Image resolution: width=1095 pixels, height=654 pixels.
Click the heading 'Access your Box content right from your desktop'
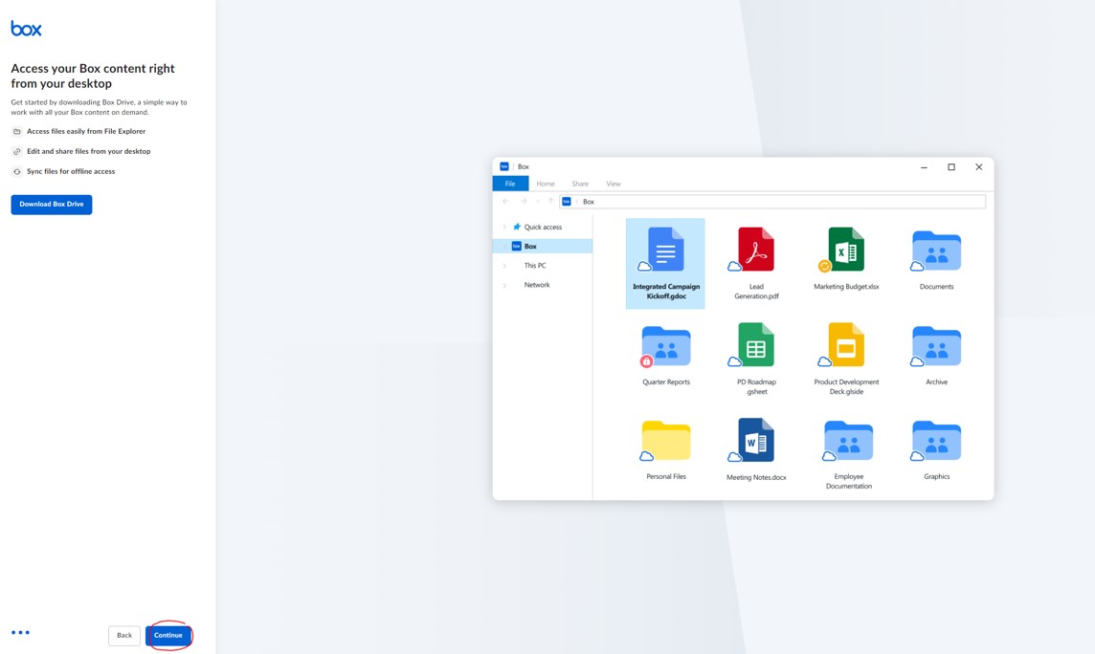tap(93, 76)
